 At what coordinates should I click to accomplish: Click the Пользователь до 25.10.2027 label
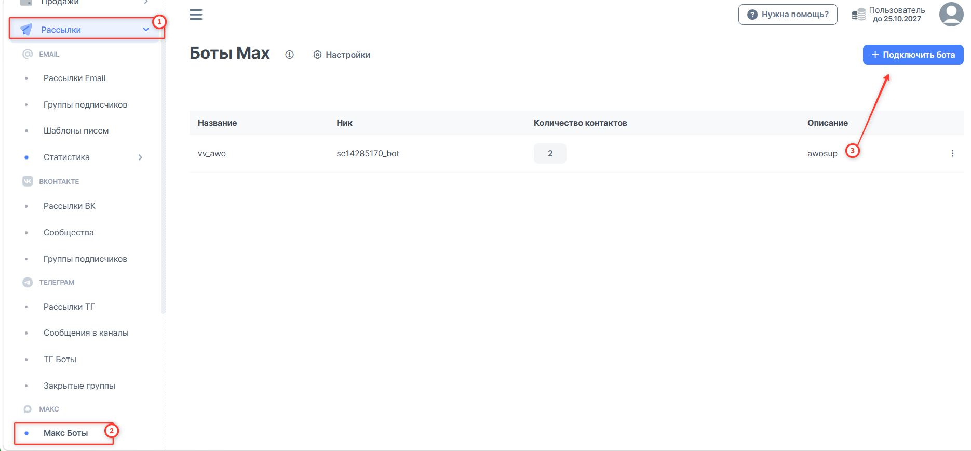(897, 15)
